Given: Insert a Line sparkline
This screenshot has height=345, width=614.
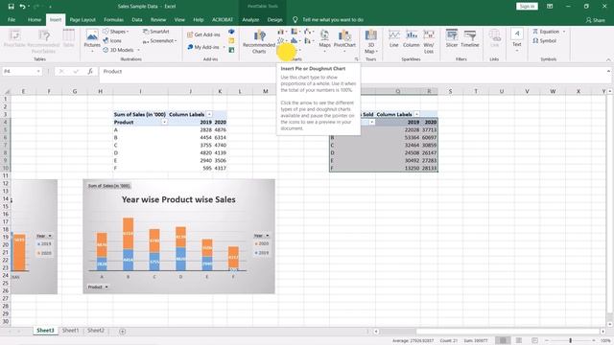Looking at the screenshot, I should (394, 38).
